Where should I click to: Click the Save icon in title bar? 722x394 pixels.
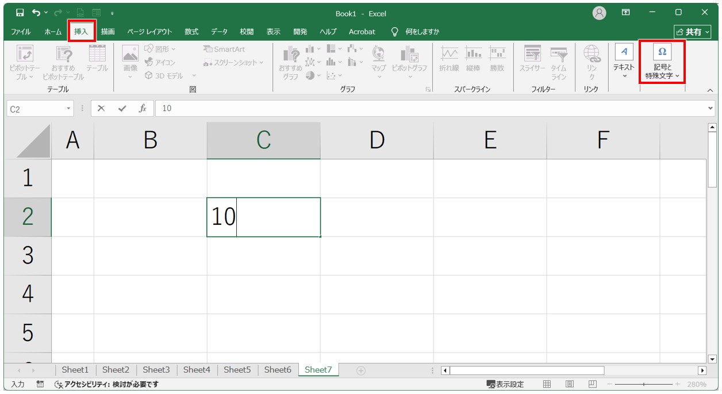[20, 13]
